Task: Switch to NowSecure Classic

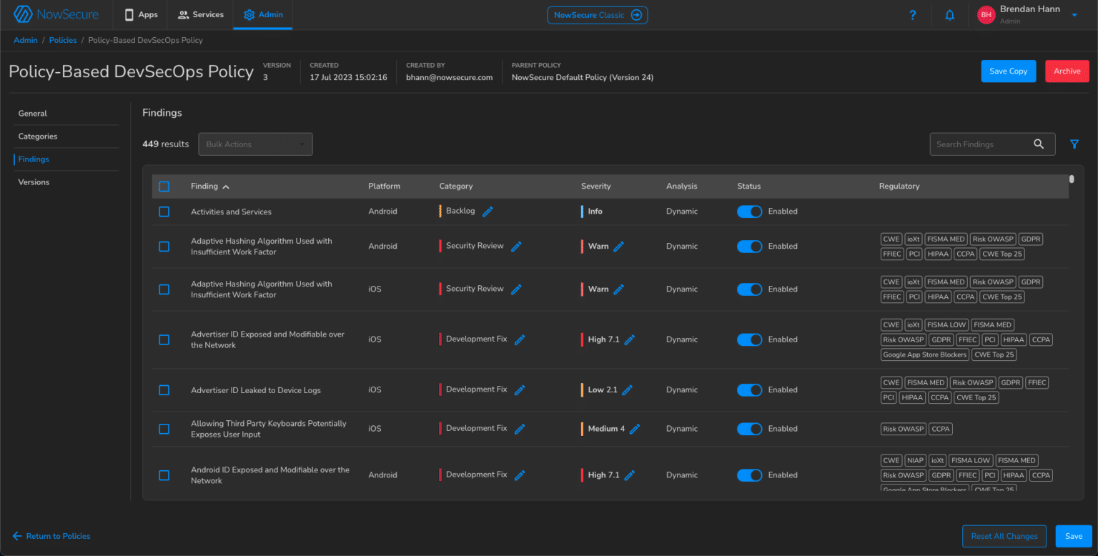Action: 598,15
